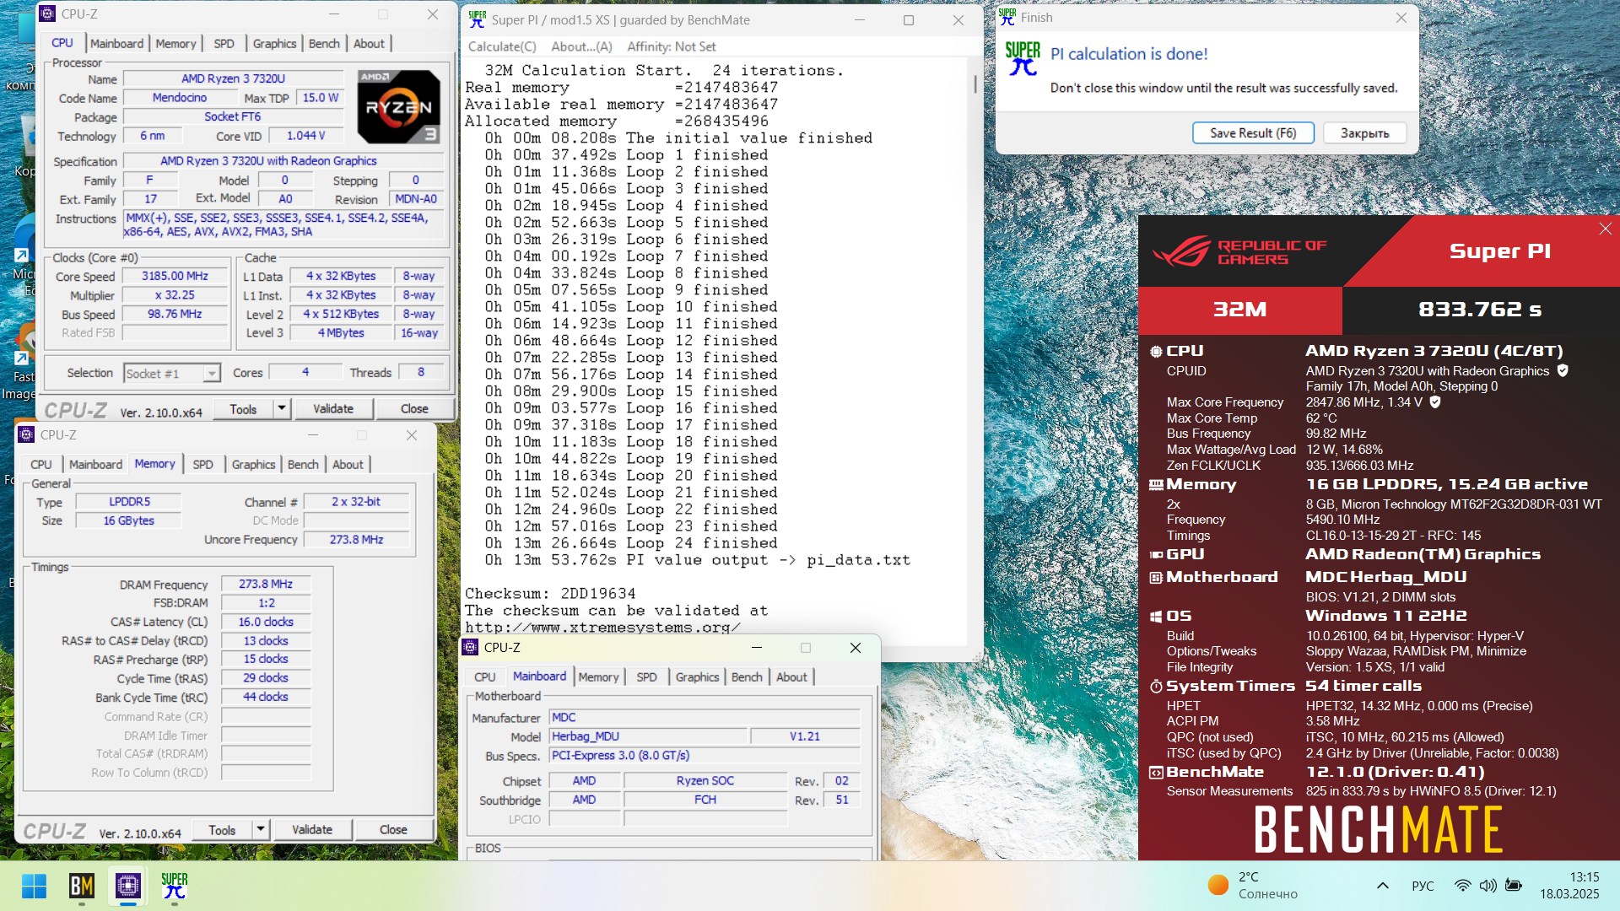Image resolution: width=1620 pixels, height=911 pixels.
Task: Click the CPU section icon in BenchMate
Action: click(x=1156, y=351)
